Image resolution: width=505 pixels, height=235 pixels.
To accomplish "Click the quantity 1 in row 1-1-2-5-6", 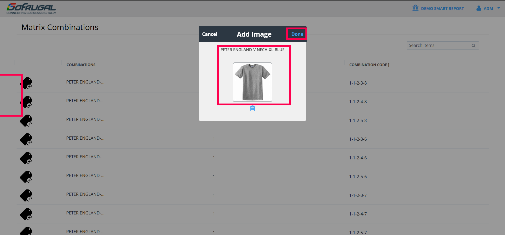I will (214, 177).
